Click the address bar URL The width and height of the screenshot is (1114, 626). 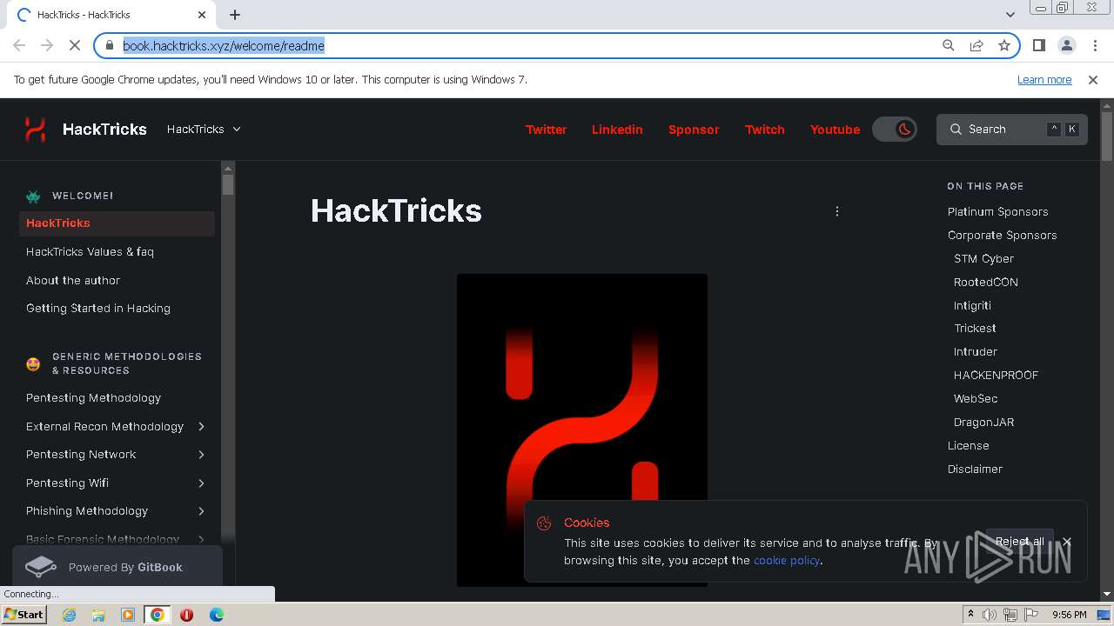pos(224,46)
